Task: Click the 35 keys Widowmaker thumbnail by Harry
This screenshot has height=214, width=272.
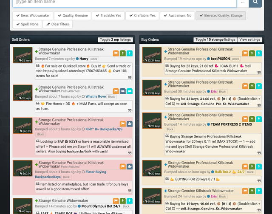Action: click(x=23, y=55)
